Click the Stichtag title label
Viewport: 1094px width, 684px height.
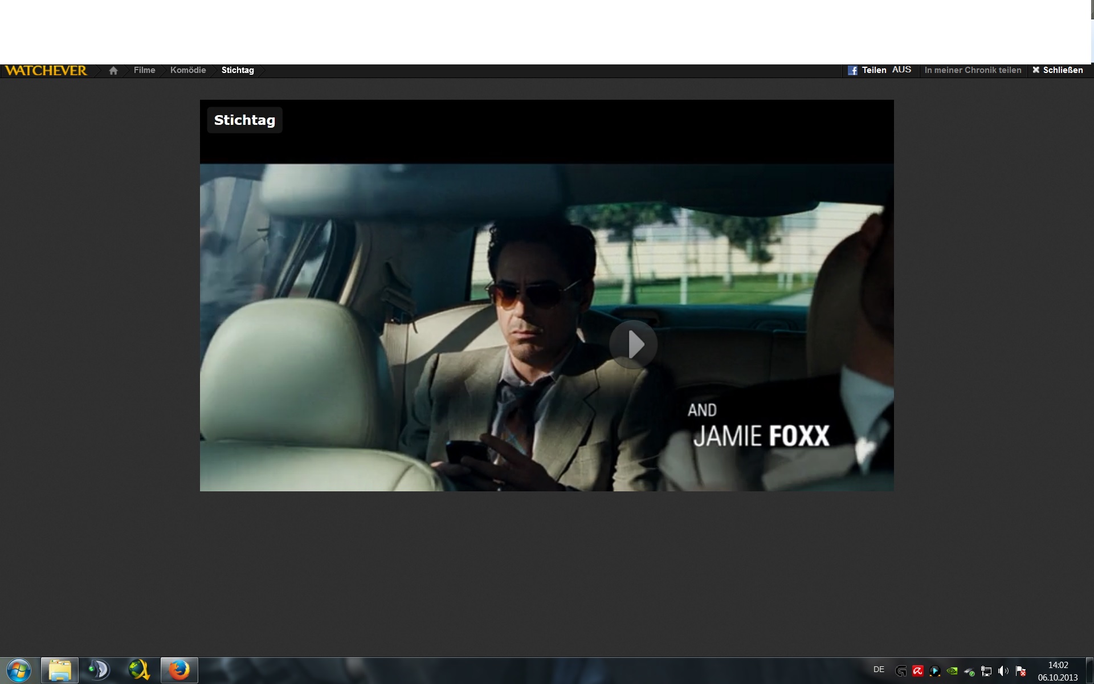click(244, 120)
